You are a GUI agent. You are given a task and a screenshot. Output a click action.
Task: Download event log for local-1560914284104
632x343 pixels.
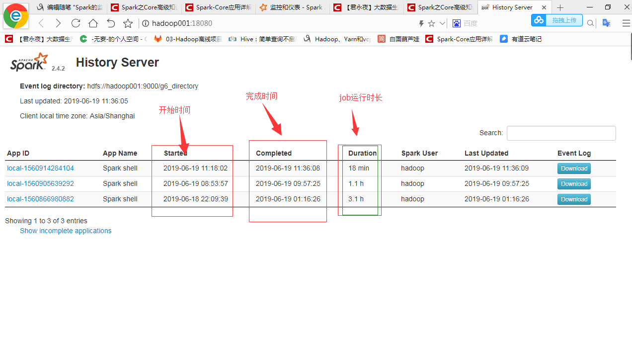[x=574, y=169]
